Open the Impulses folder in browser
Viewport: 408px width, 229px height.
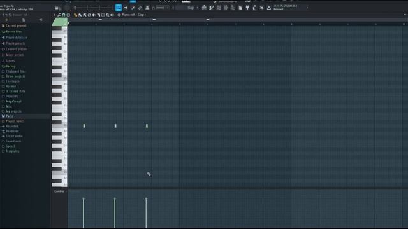coord(10,96)
